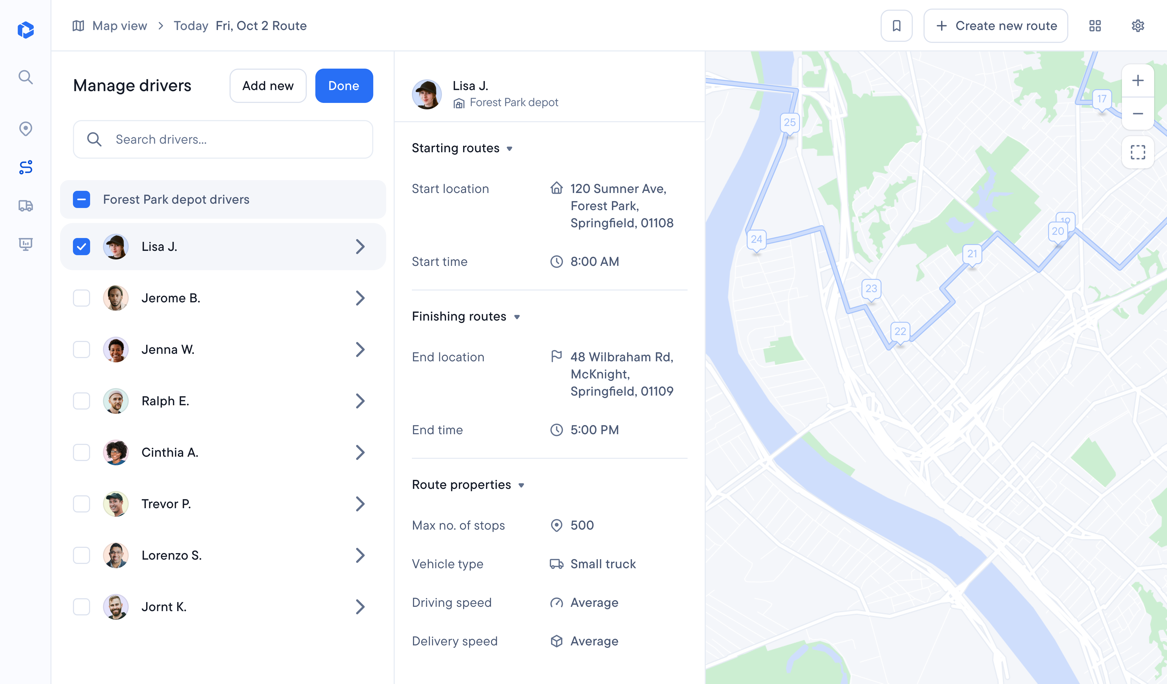Click the bookmark button in the header
The width and height of the screenshot is (1167, 684).
tap(896, 26)
